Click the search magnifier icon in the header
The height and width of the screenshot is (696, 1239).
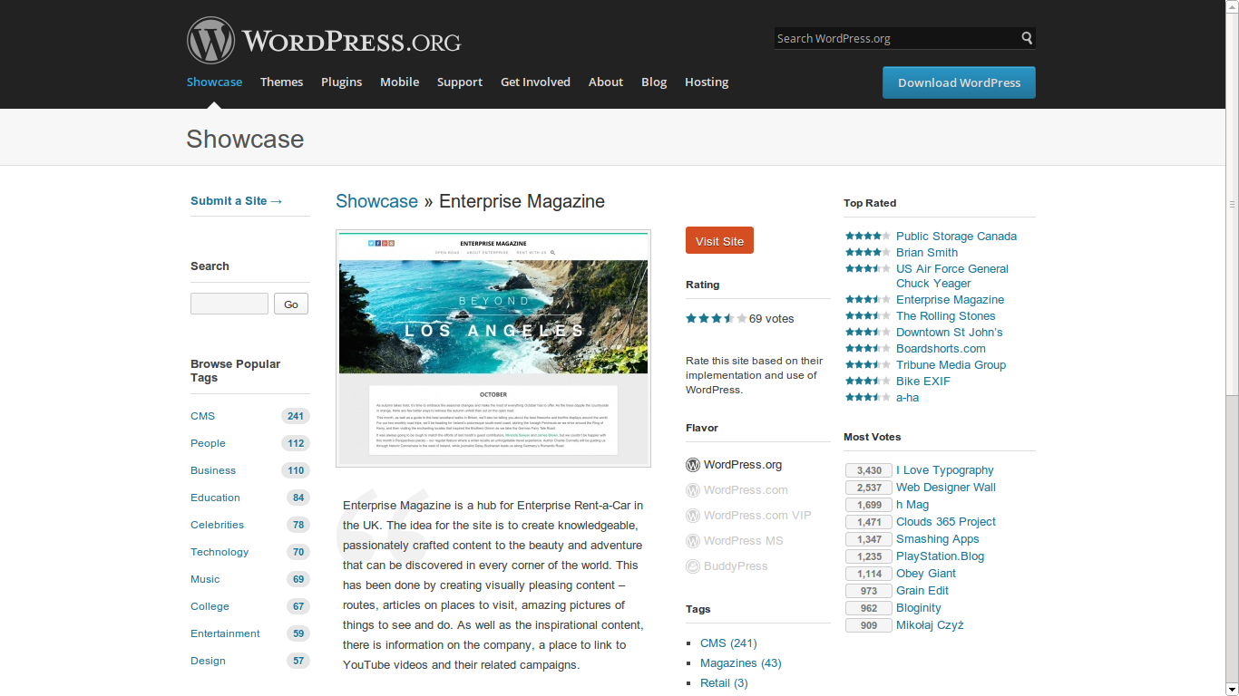click(1027, 38)
